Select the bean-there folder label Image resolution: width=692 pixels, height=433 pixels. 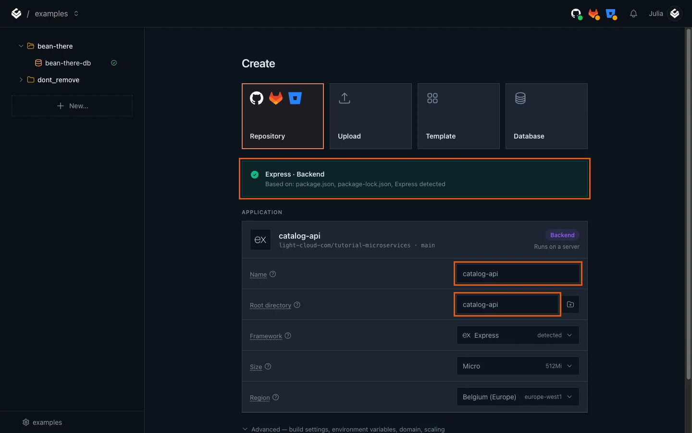point(55,46)
